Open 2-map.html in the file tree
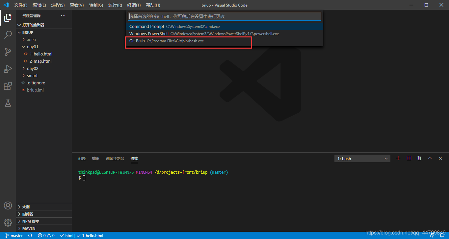 click(x=44, y=61)
